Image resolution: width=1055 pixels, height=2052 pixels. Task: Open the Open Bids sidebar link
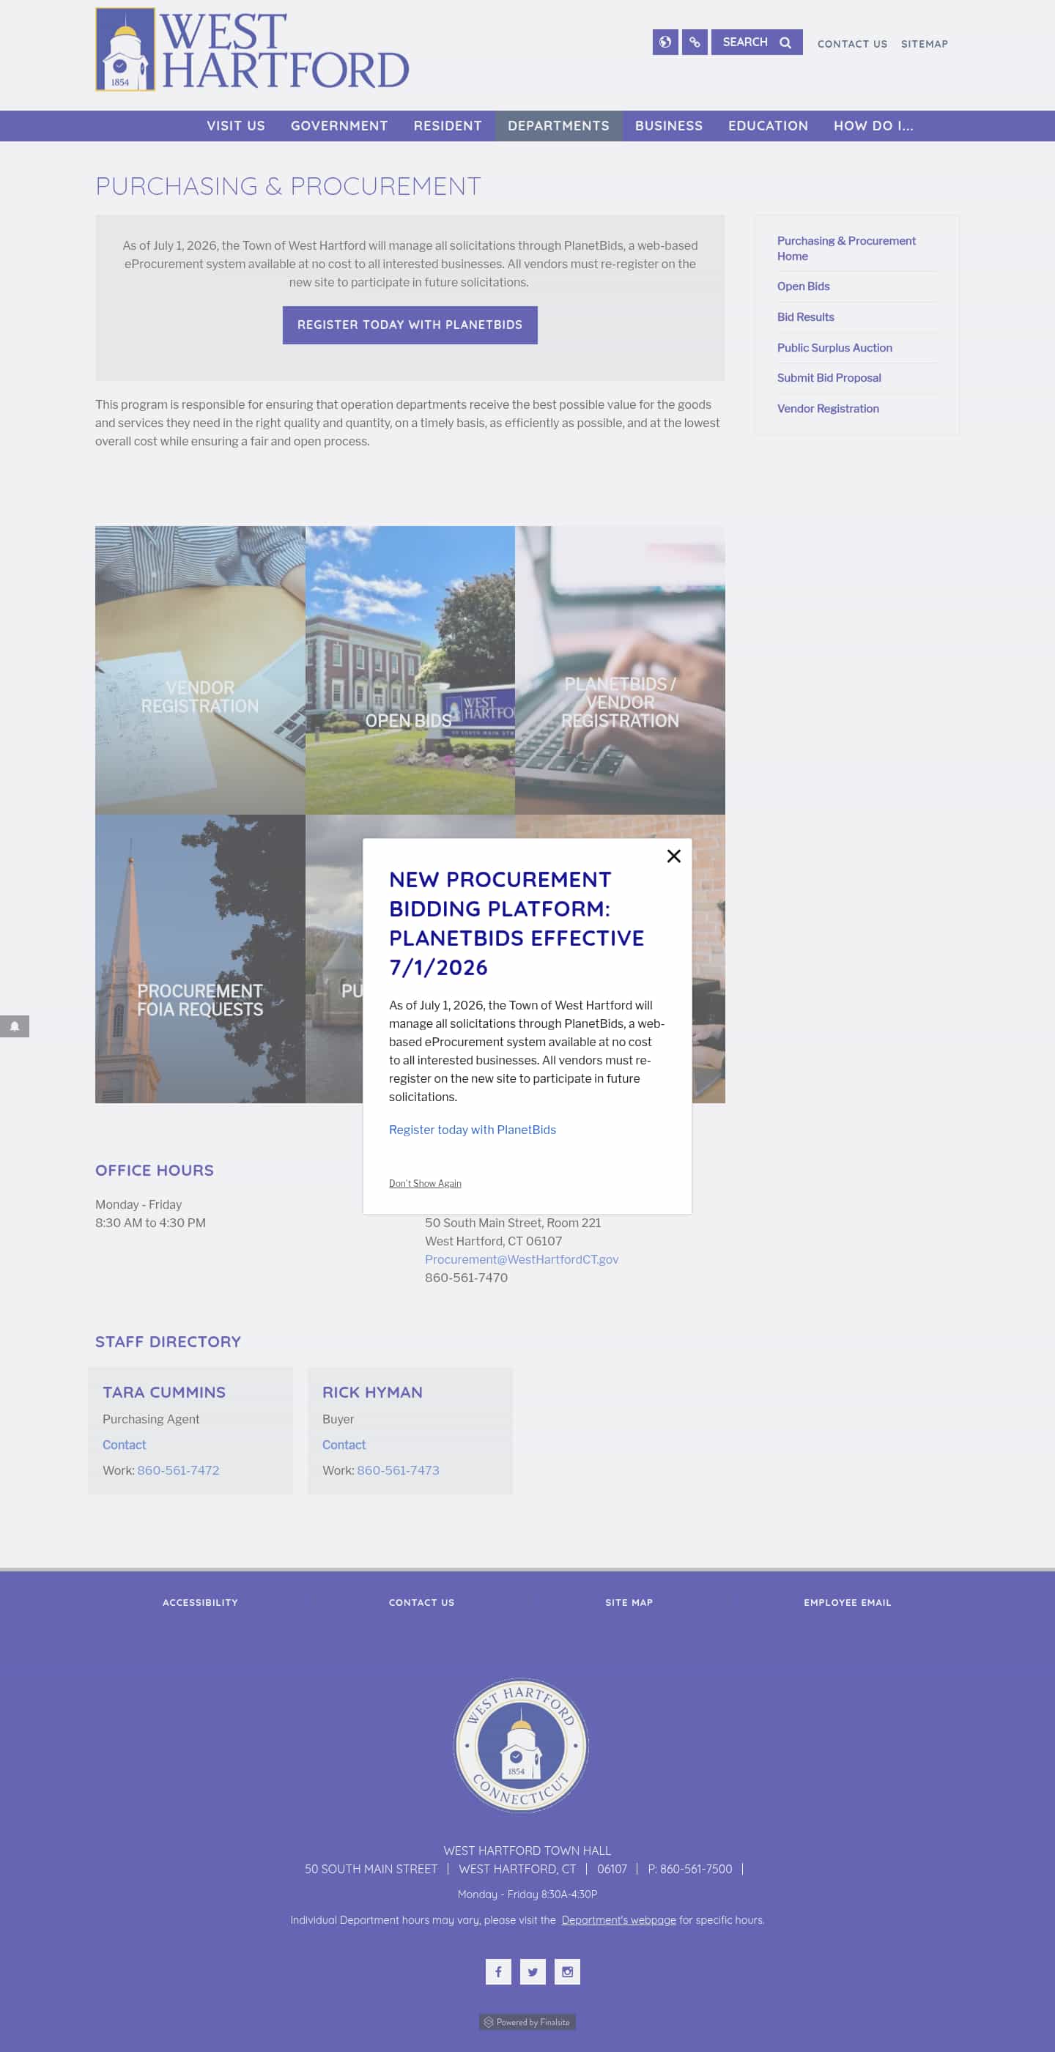coord(803,286)
